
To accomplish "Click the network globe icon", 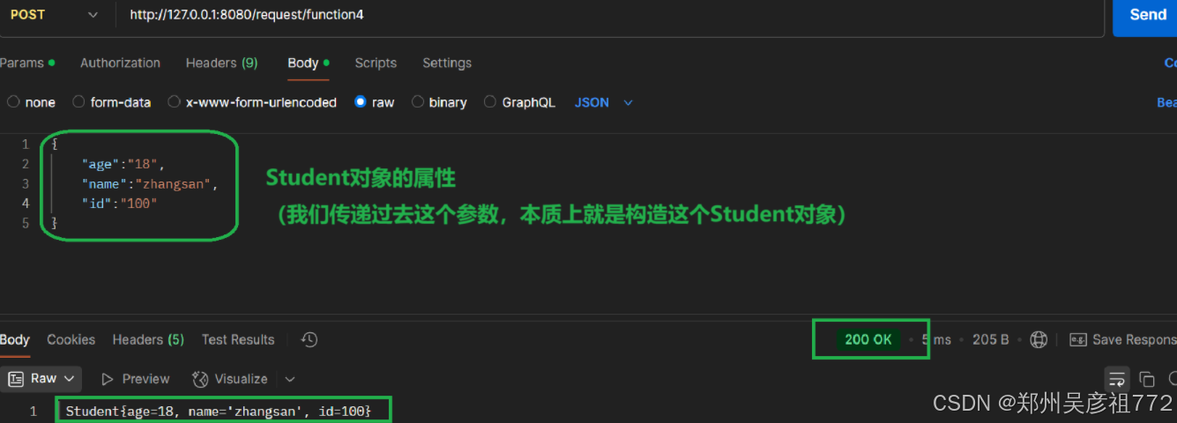I will tap(1039, 339).
